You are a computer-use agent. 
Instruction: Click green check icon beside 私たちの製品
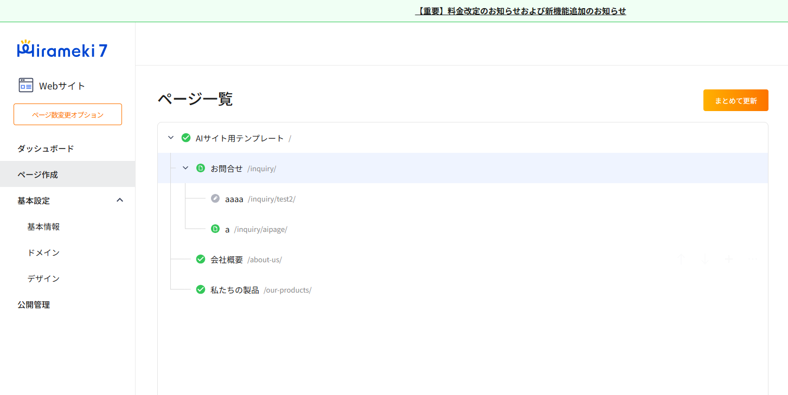pyautogui.click(x=201, y=290)
